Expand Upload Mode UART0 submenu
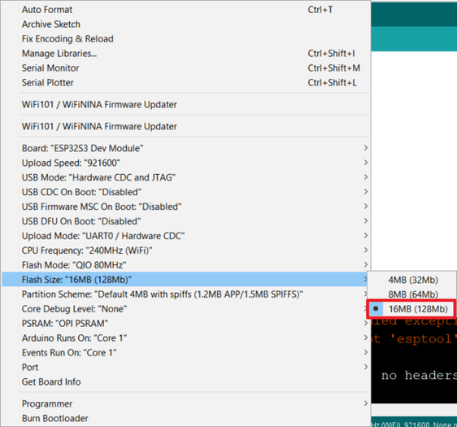 tap(186, 236)
